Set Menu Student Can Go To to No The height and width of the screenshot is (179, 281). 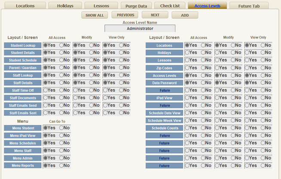pos(61,128)
